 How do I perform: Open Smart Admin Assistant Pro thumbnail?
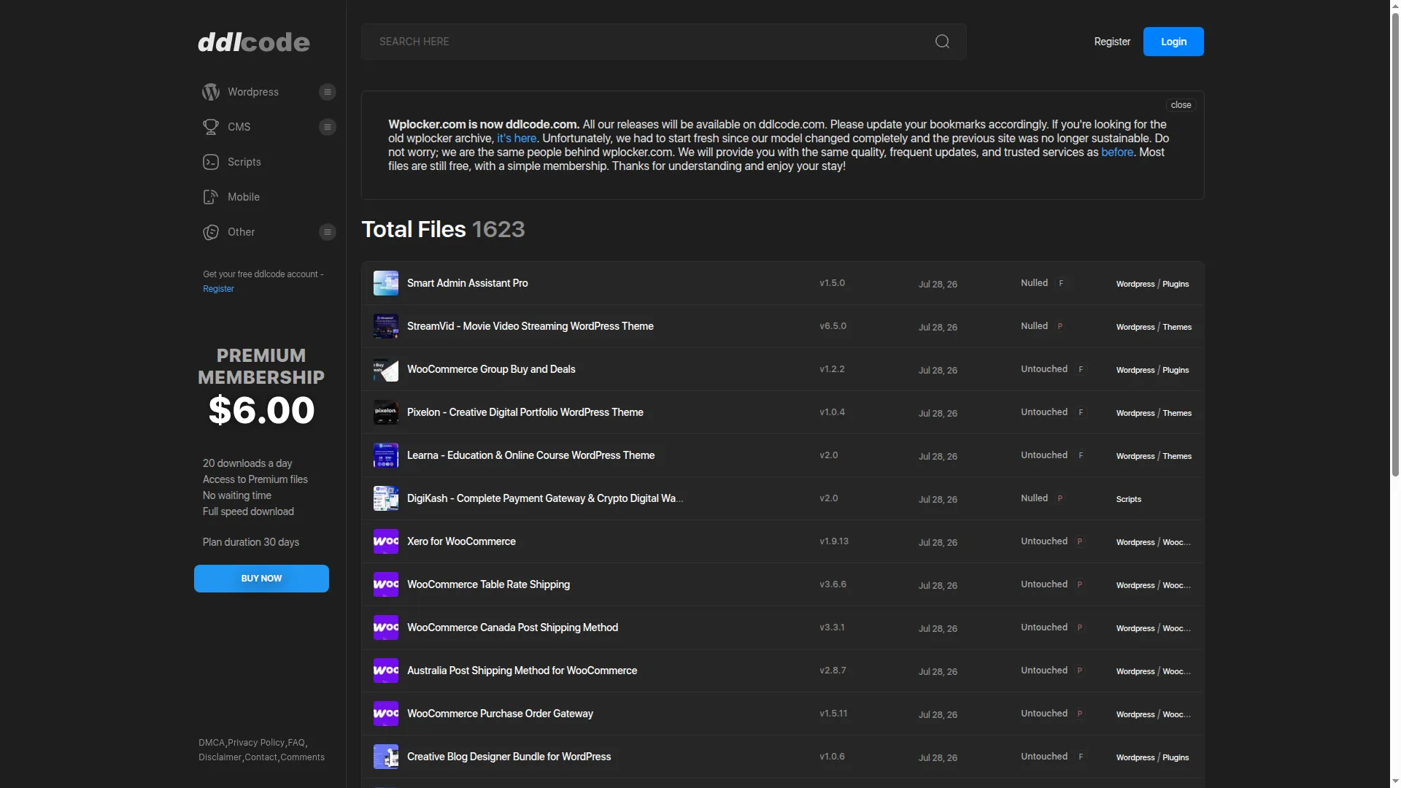pos(386,283)
